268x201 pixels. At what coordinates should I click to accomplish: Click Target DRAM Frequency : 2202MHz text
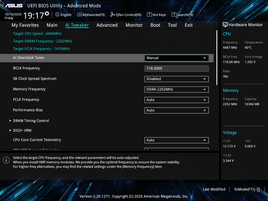43,41
